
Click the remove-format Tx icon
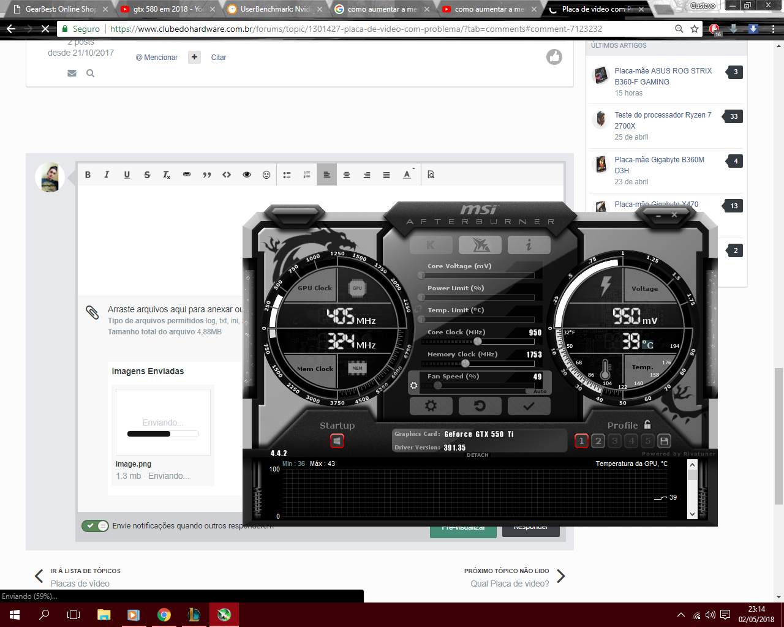tap(167, 175)
